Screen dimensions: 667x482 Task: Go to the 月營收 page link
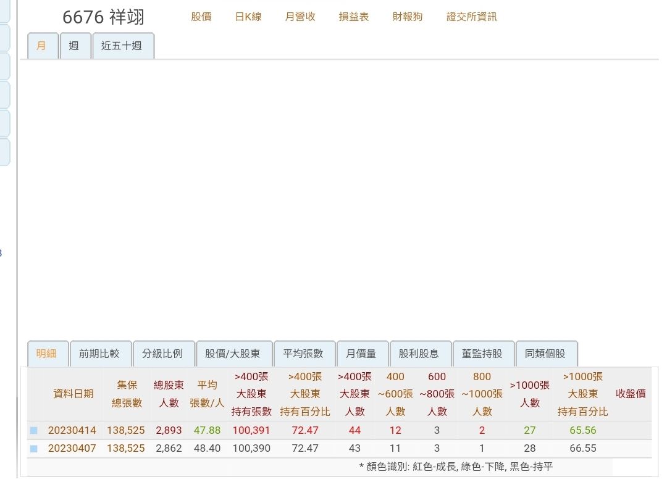click(x=300, y=17)
